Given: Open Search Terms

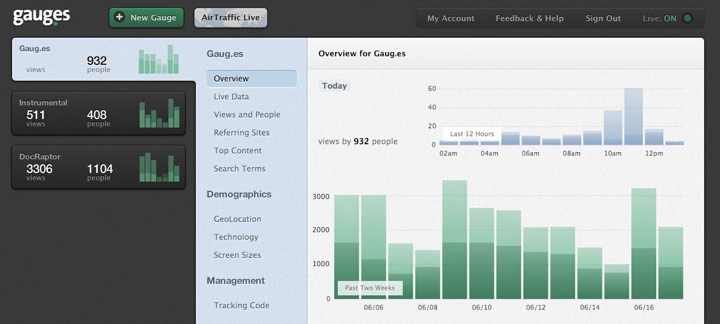Looking at the screenshot, I should point(239,169).
